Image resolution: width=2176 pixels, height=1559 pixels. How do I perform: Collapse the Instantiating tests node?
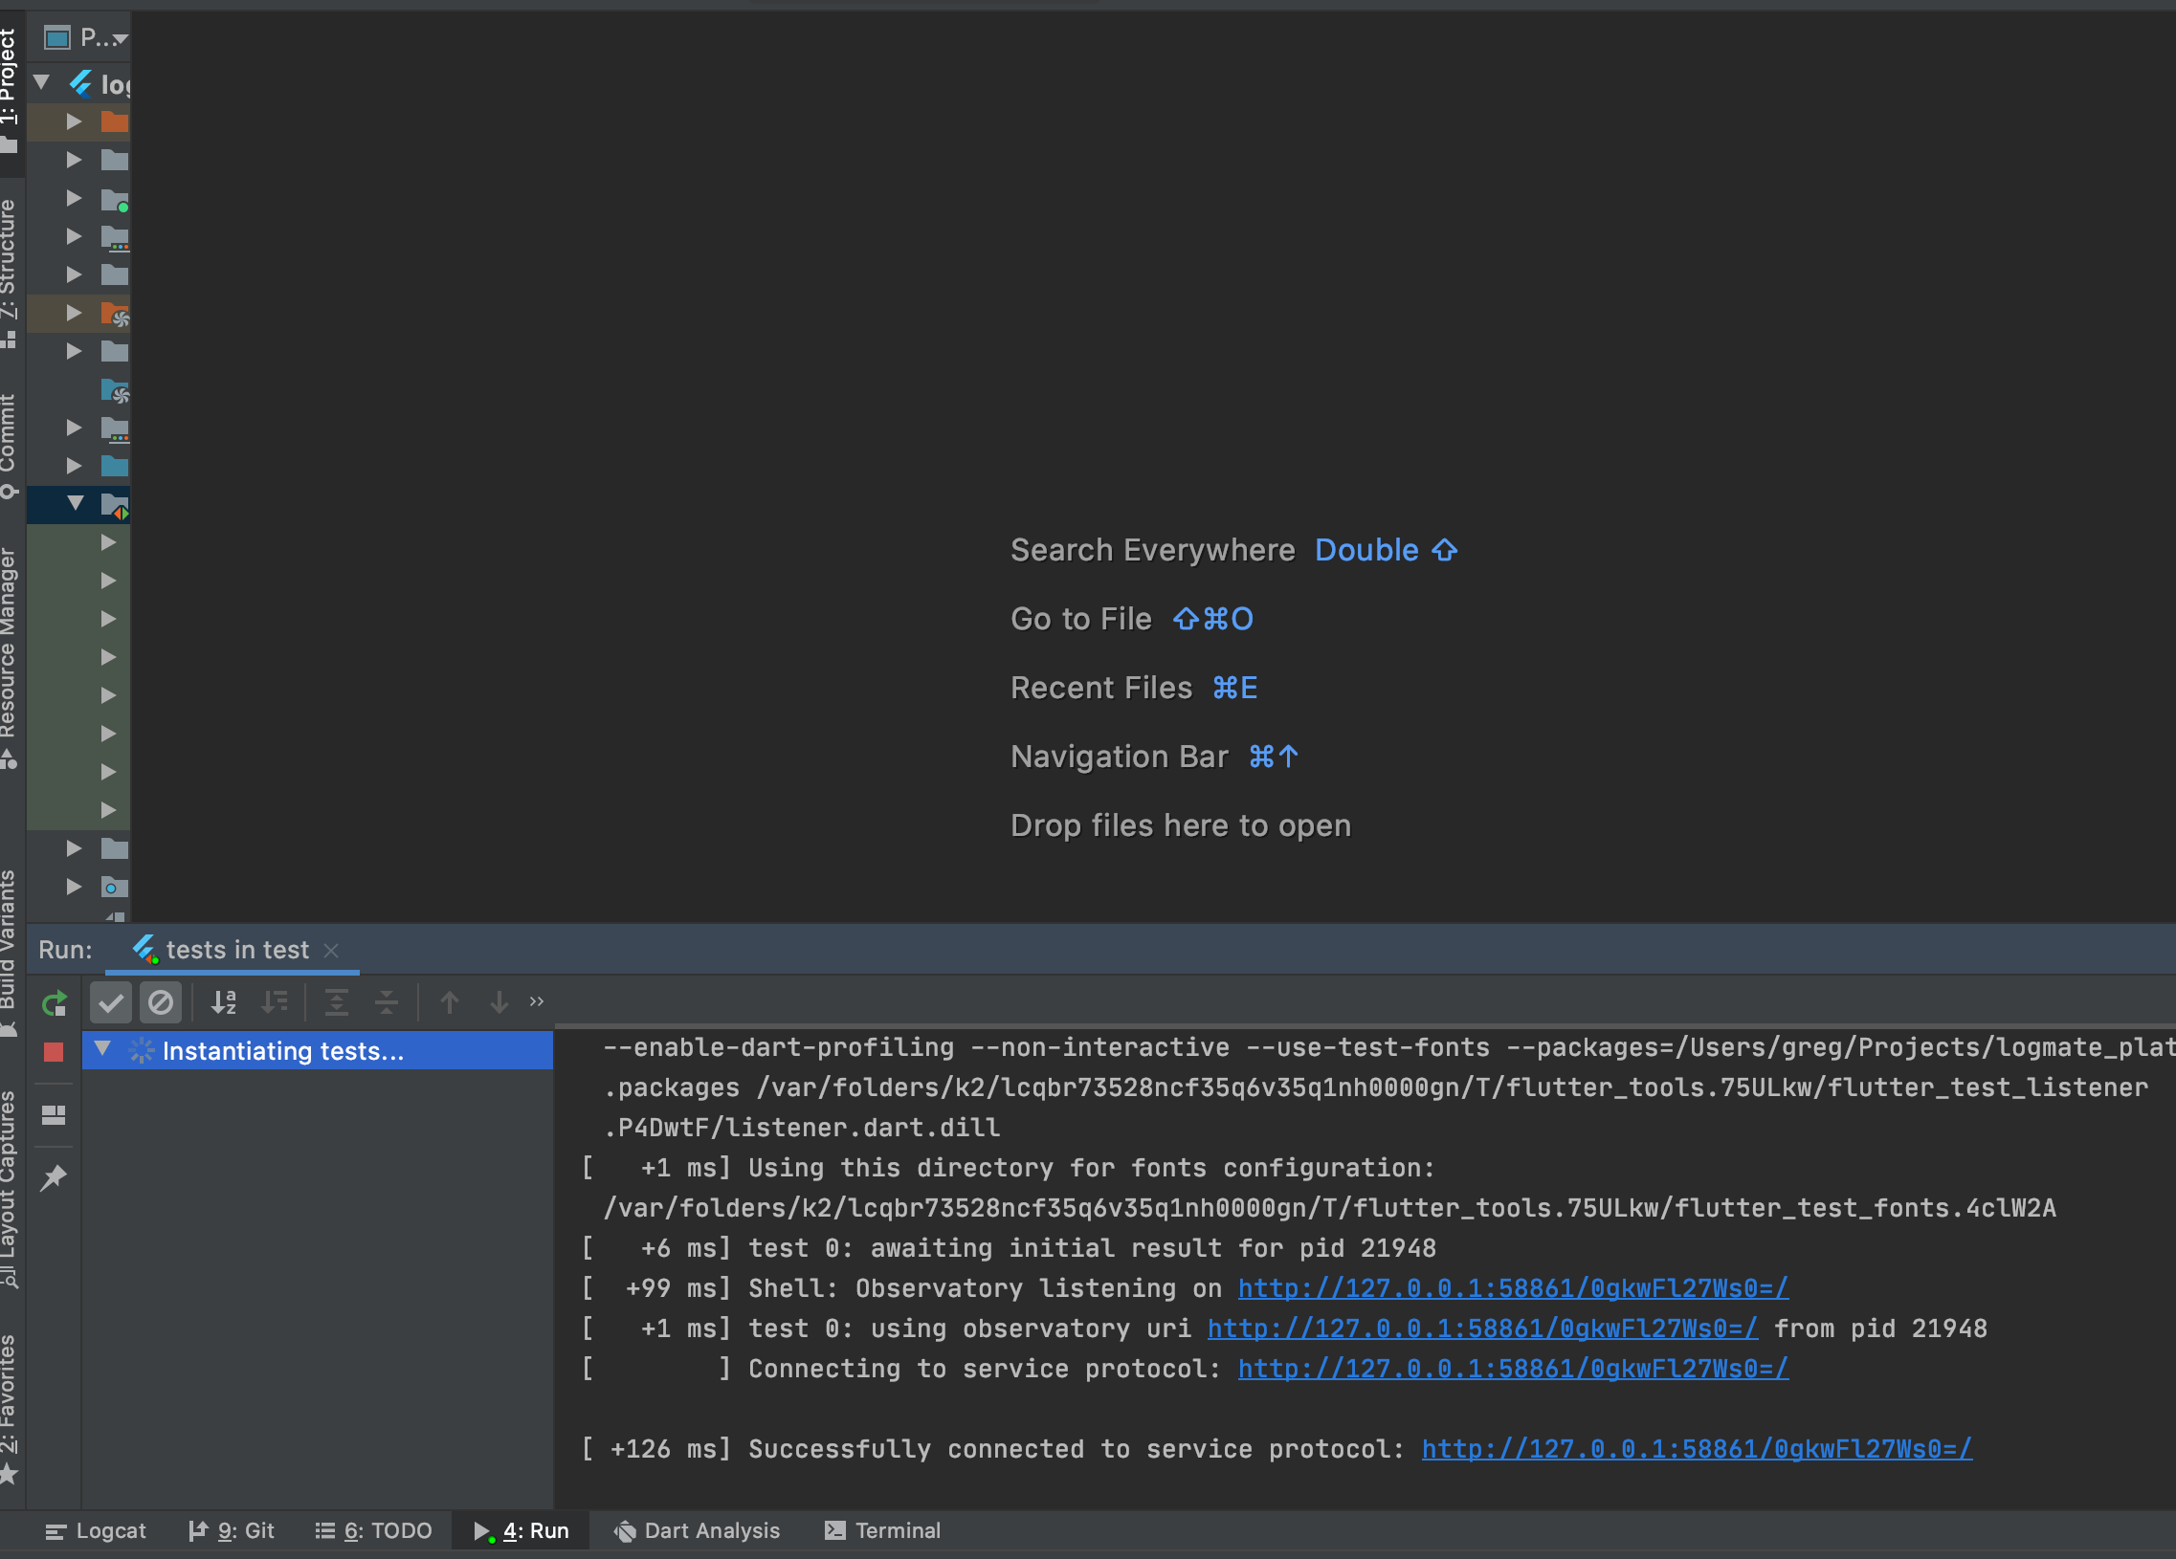tap(102, 1049)
